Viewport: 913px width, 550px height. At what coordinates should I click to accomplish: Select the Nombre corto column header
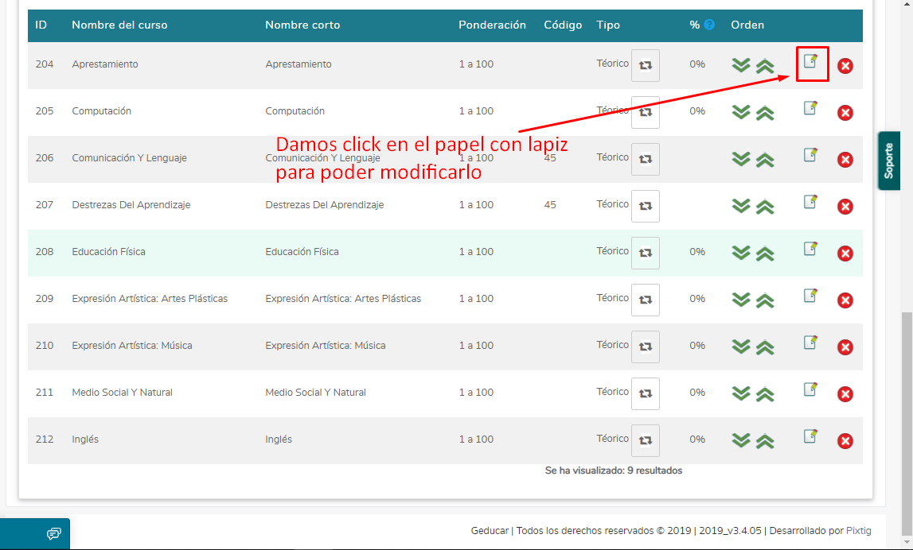click(x=302, y=25)
